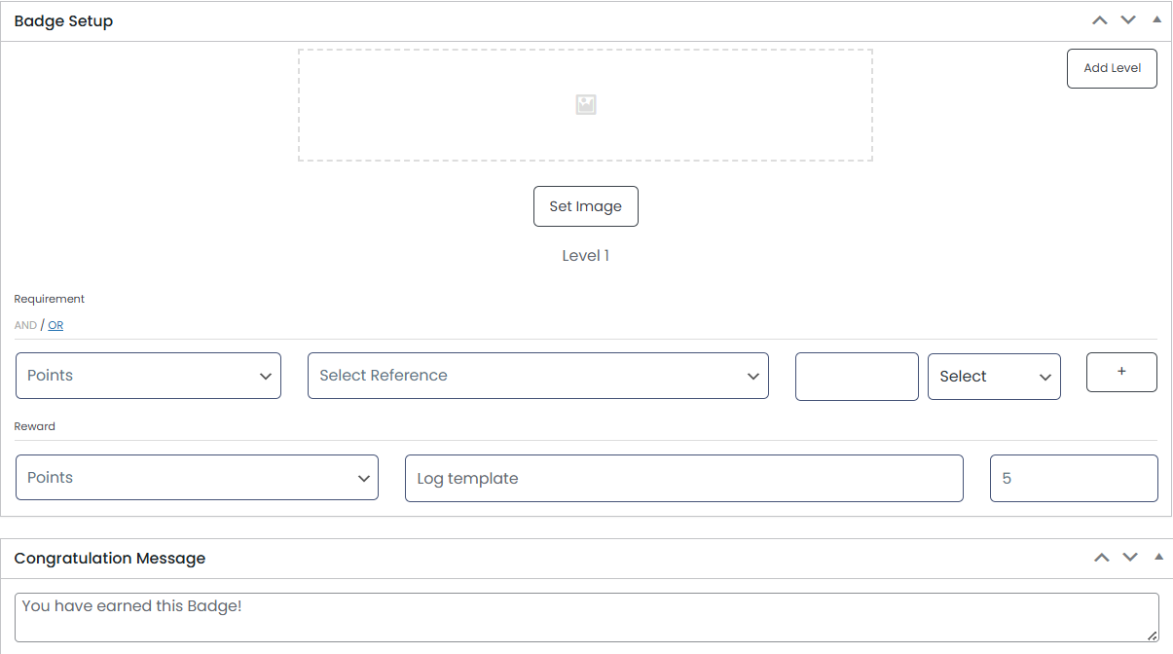
Task: Move Badge Setup panel up
Action: pos(1100,20)
